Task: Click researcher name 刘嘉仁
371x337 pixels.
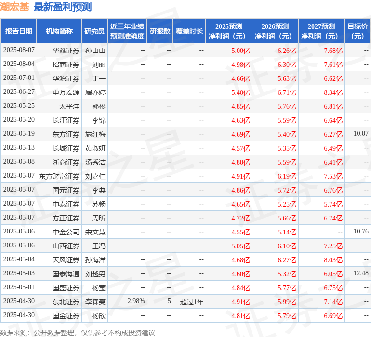Action: coord(95,176)
